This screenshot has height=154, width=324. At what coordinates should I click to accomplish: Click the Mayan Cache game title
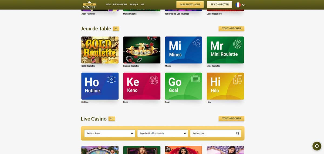tap(130, 14)
